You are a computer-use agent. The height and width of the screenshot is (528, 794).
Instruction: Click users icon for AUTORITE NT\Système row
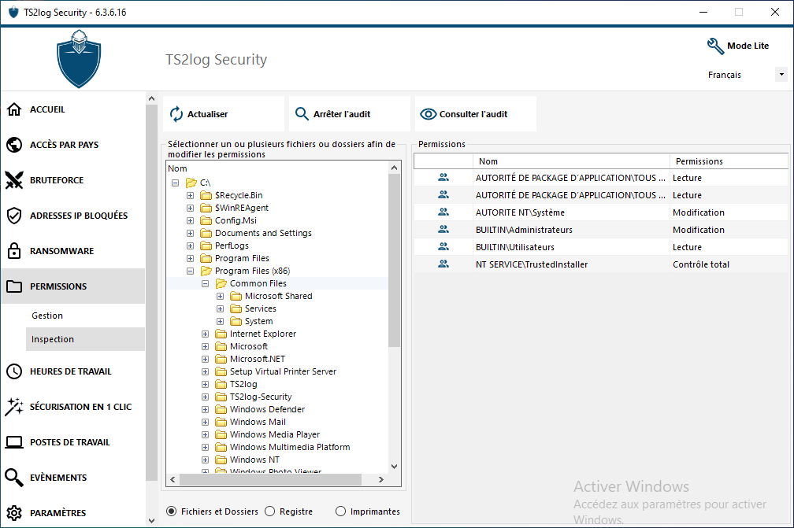(x=443, y=212)
